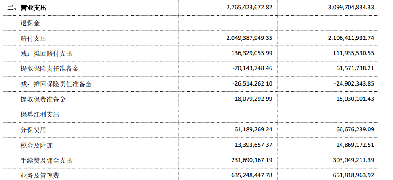
Task: Click the 营业支出 row heading
Action: pyautogui.click(x=27, y=8)
